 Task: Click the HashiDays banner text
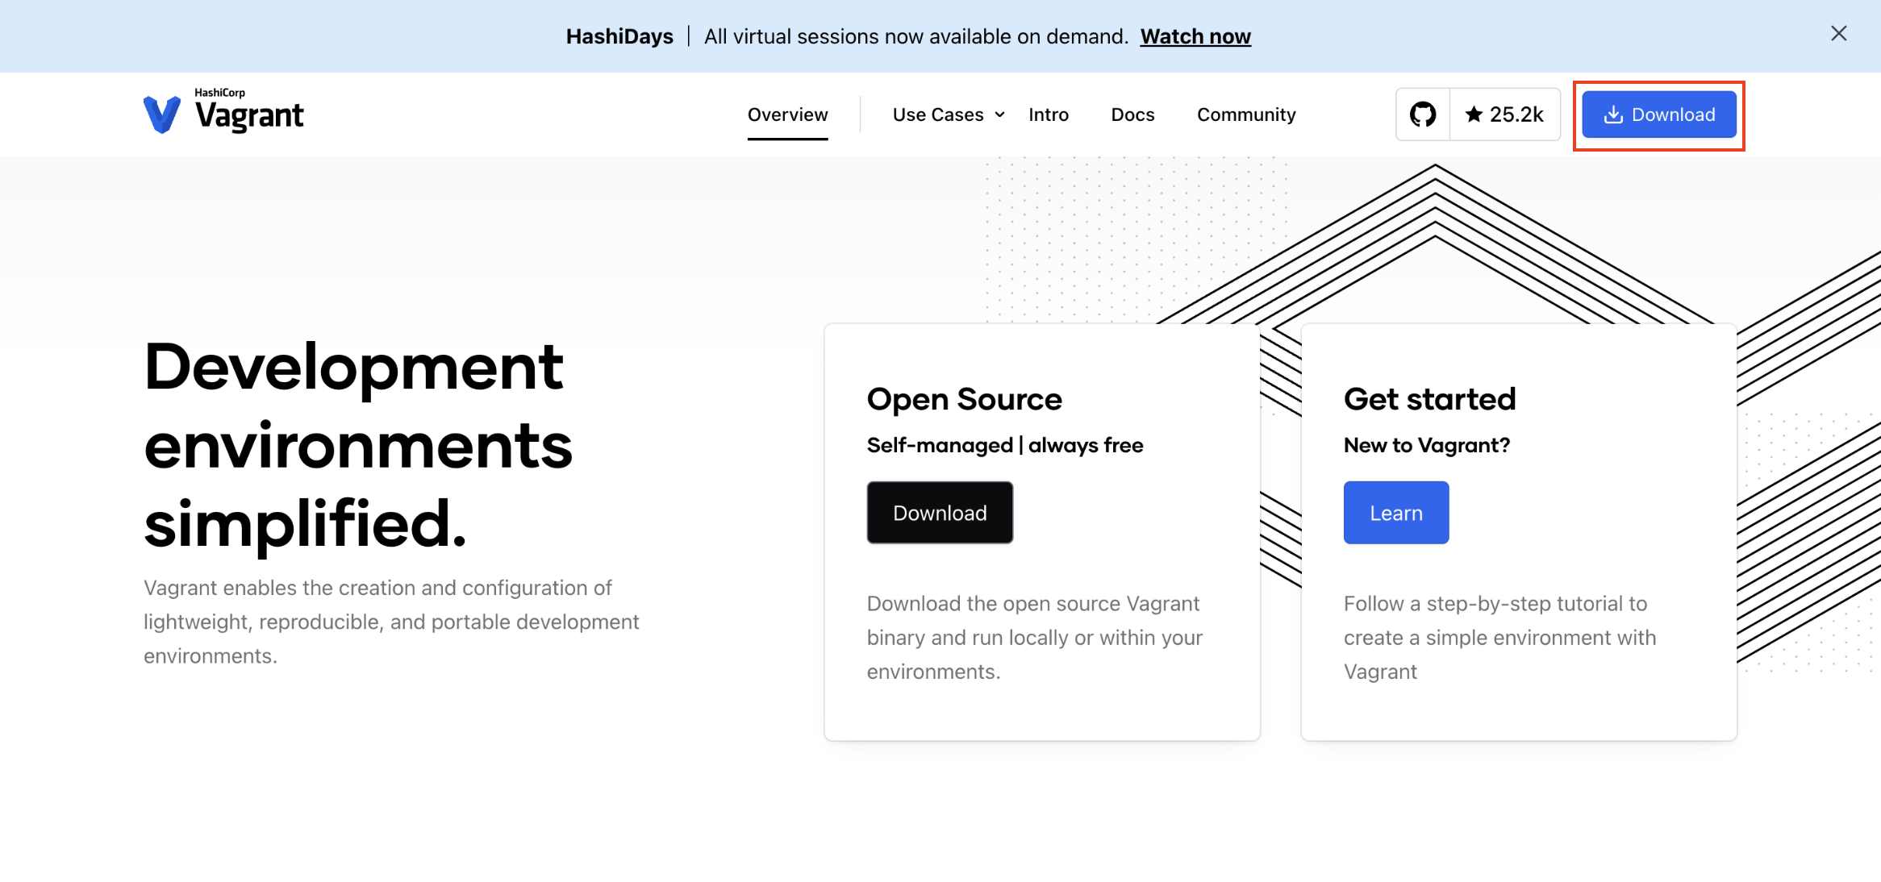619,36
